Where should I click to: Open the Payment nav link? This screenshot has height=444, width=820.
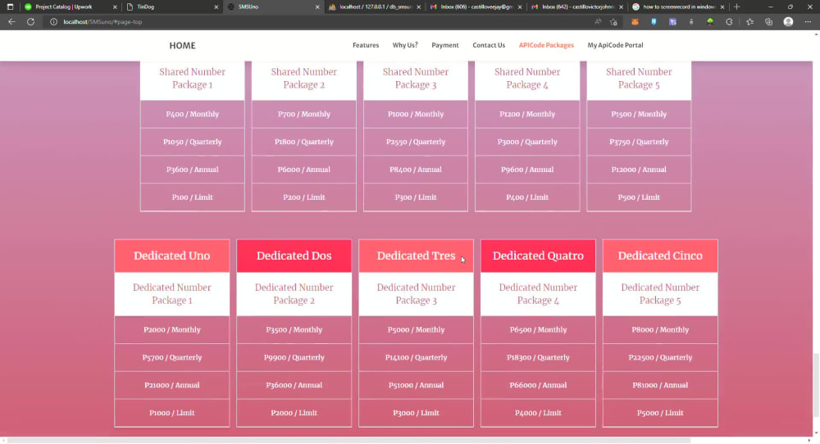tap(445, 45)
